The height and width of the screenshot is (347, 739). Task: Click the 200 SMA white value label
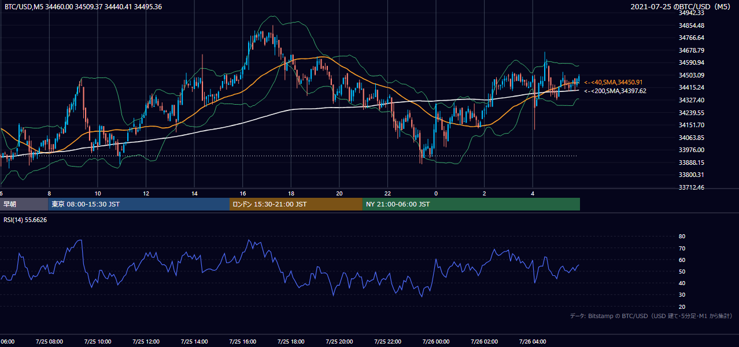615,91
